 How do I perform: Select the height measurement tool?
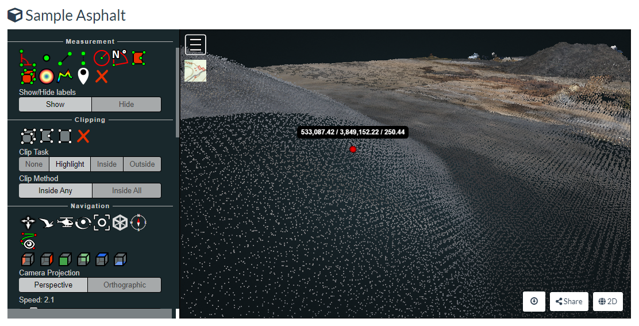pyautogui.click(x=83, y=58)
